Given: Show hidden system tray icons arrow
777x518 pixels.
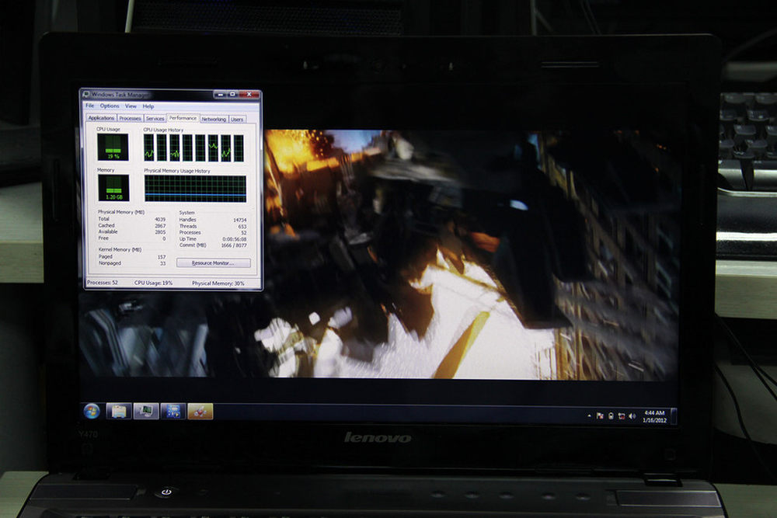Looking at the screenshot, I should pyautogui.click(x=589, y=416).
